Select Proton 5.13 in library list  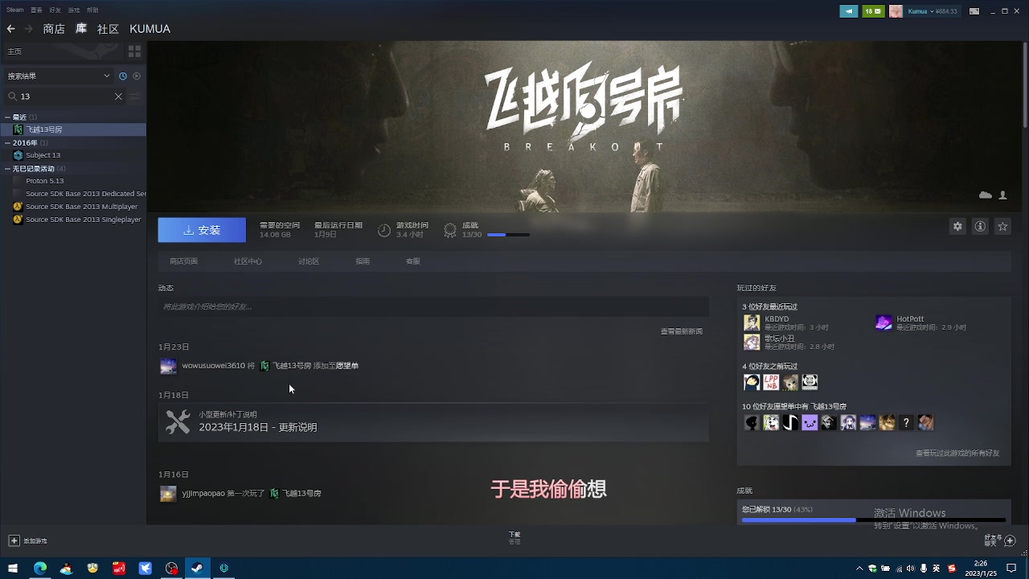coord(73,181)
